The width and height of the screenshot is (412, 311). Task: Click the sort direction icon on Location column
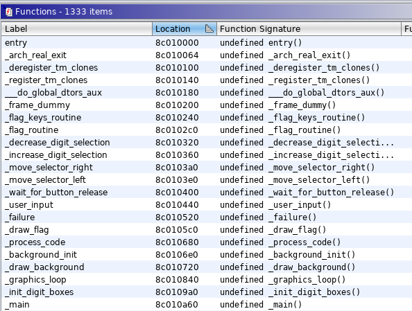coord(209,28)
